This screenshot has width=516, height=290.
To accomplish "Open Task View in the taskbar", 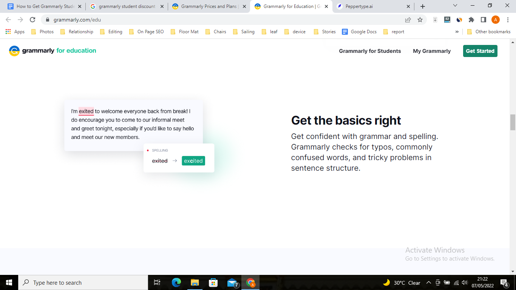I will (x=157, y=282).
